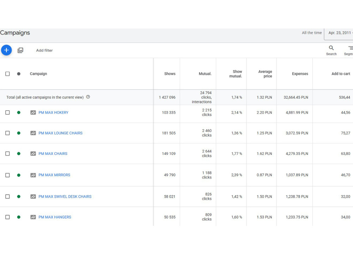Screen dimensions: 353x264
Task: Sort by the Shows column header
Action: click(x=170, y=74)
